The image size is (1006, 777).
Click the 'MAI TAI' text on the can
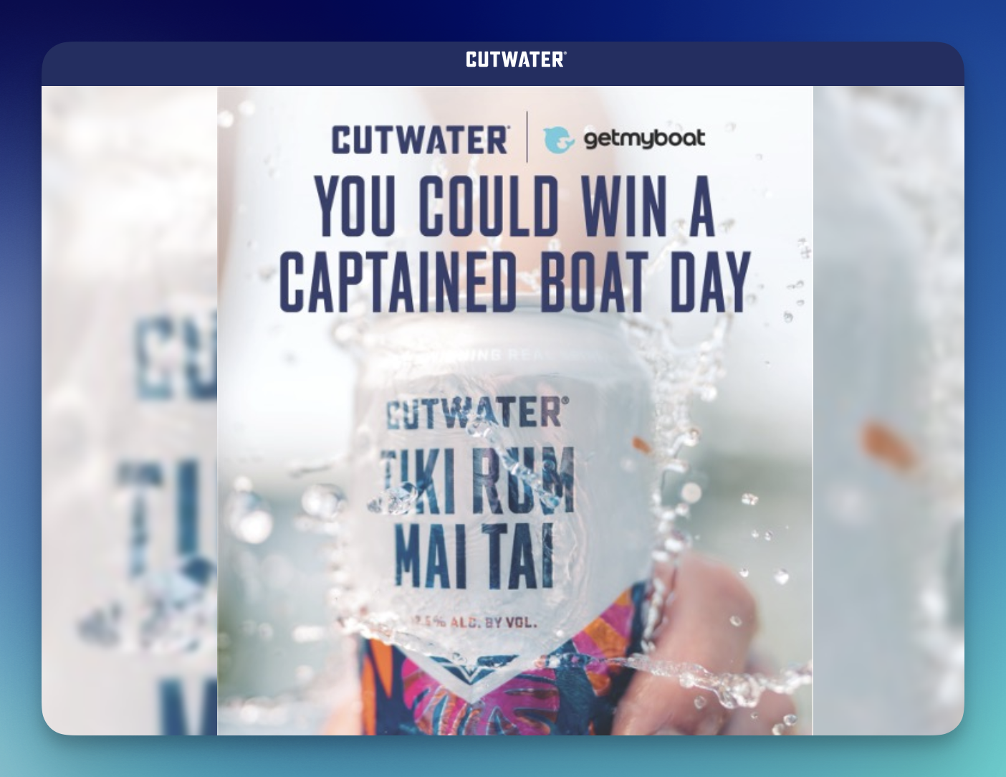click(474, 556)
